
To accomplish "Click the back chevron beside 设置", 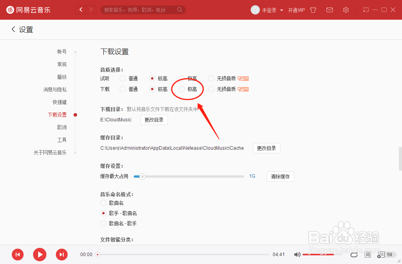I will (x=13, y=29).
